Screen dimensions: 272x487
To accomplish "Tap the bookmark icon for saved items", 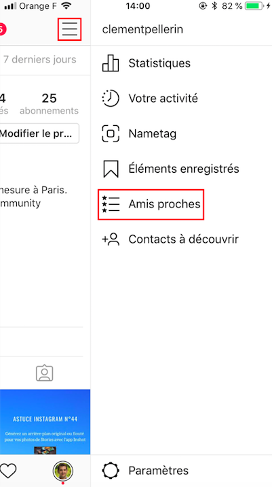I will 111,169.
